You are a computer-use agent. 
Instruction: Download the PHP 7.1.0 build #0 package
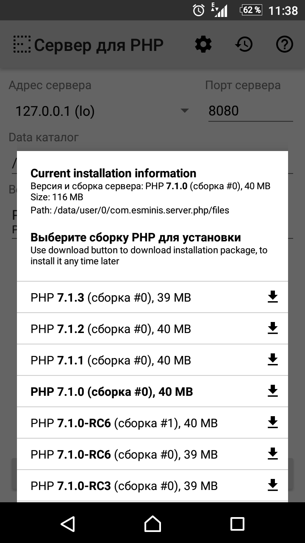tap(273, 392)
